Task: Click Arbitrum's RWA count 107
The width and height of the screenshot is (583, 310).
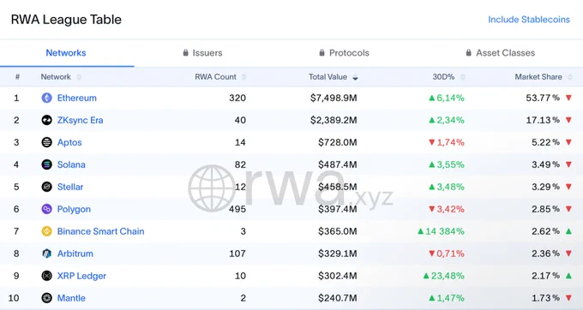Action: [237, 253]
